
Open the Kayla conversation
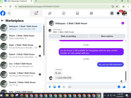[x=21, y=46]
